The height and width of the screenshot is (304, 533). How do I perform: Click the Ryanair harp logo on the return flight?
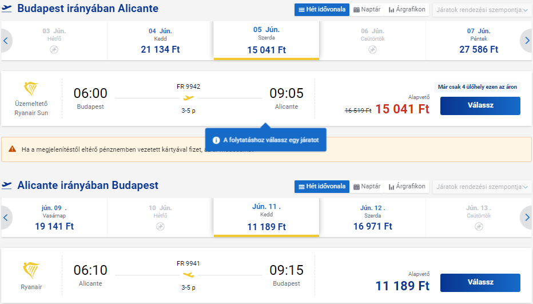[x=31, y=270]
